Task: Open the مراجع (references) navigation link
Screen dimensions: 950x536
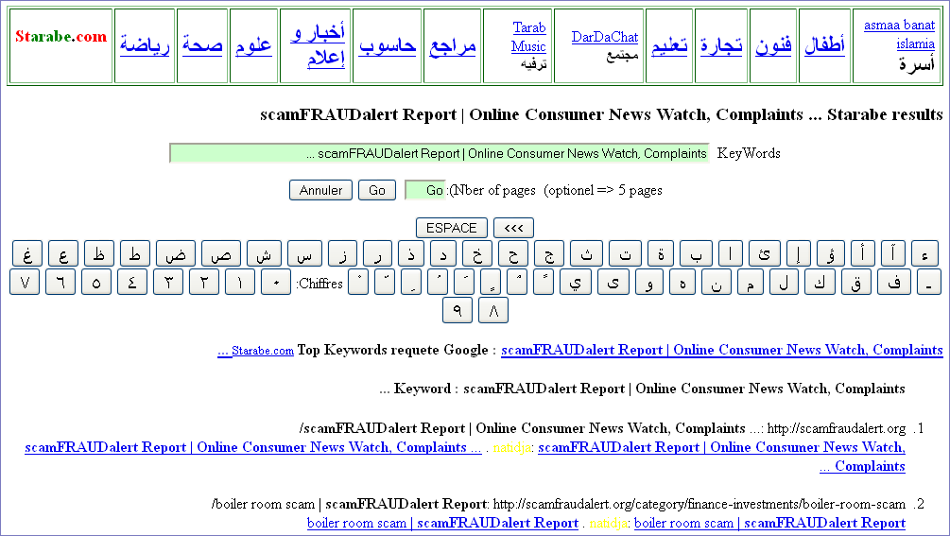Action: (x=453, y=46)
